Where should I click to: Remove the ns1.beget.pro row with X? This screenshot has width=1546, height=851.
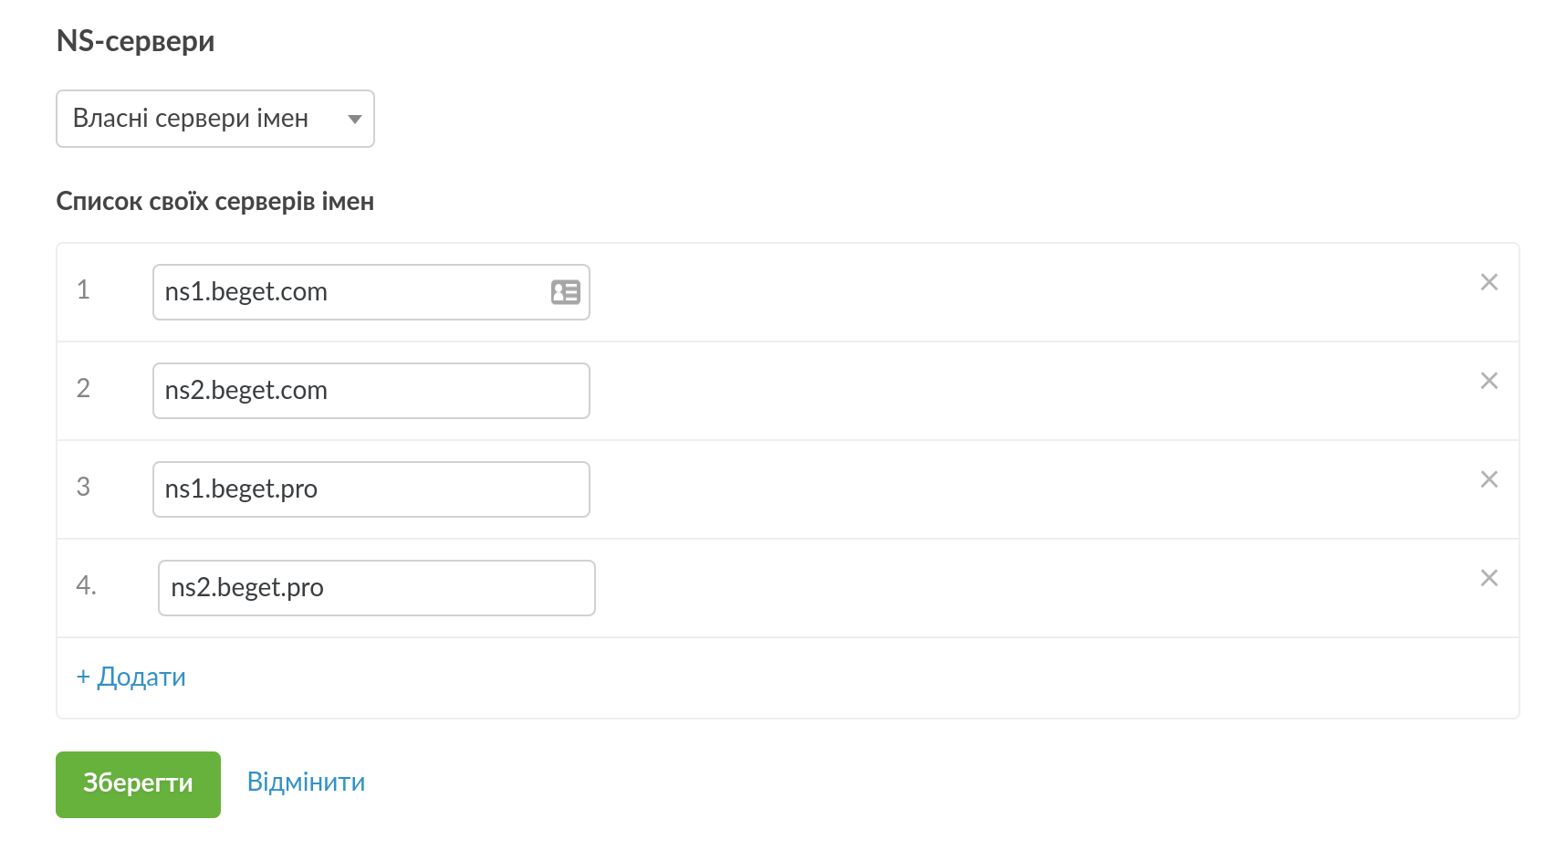[x=1489, y=479]
